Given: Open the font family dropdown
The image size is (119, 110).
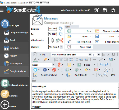Looking at the screenshot, I should coord(90,55).
